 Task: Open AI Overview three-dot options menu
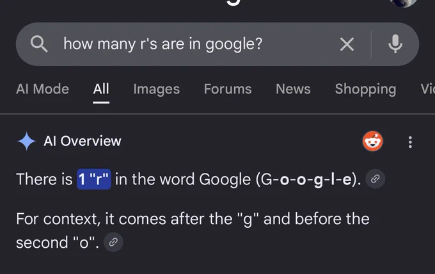click(x=410, y=142)
